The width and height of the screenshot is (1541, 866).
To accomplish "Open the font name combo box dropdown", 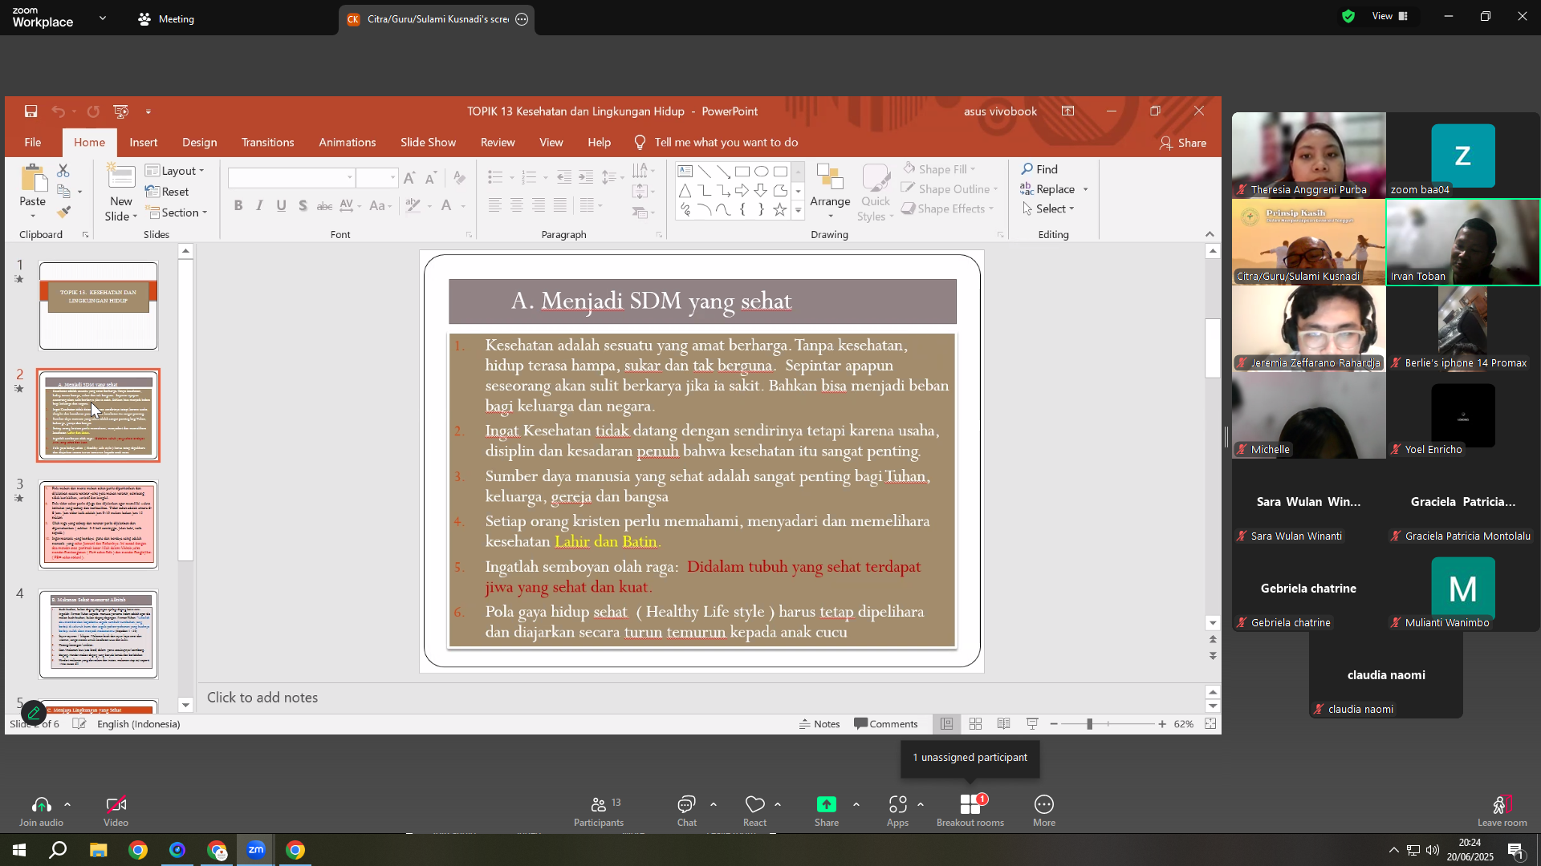I will coord(350,178).
